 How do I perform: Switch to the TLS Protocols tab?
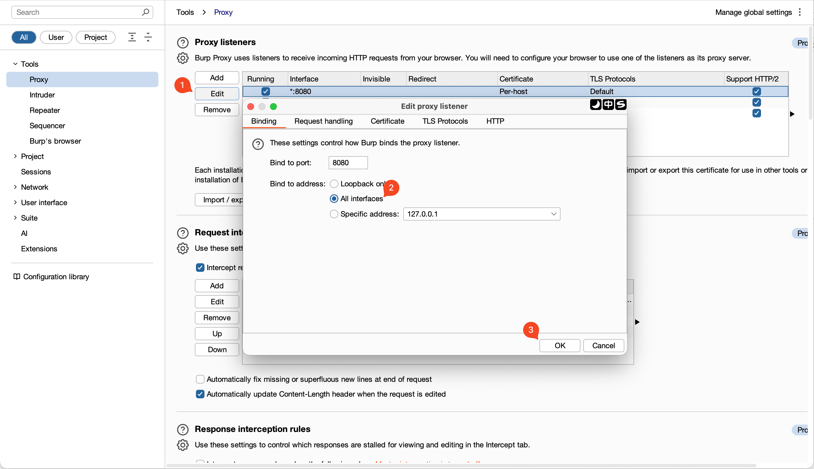[x=445, y=121]
